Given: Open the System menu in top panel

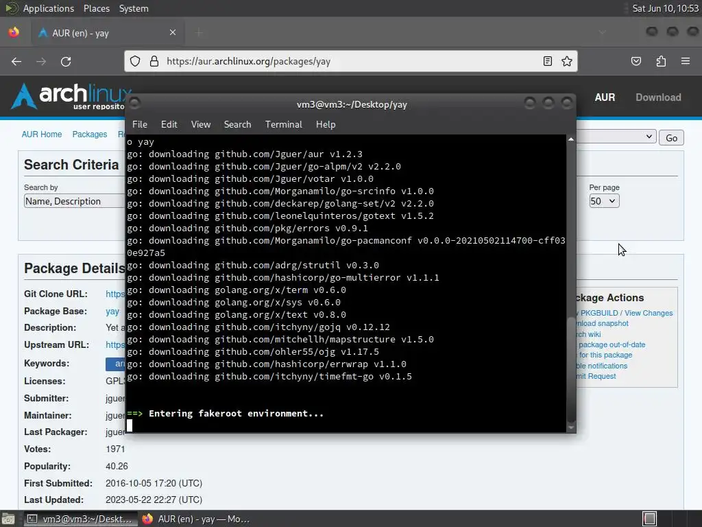Looking at the screenshot, I should [134, 8].
